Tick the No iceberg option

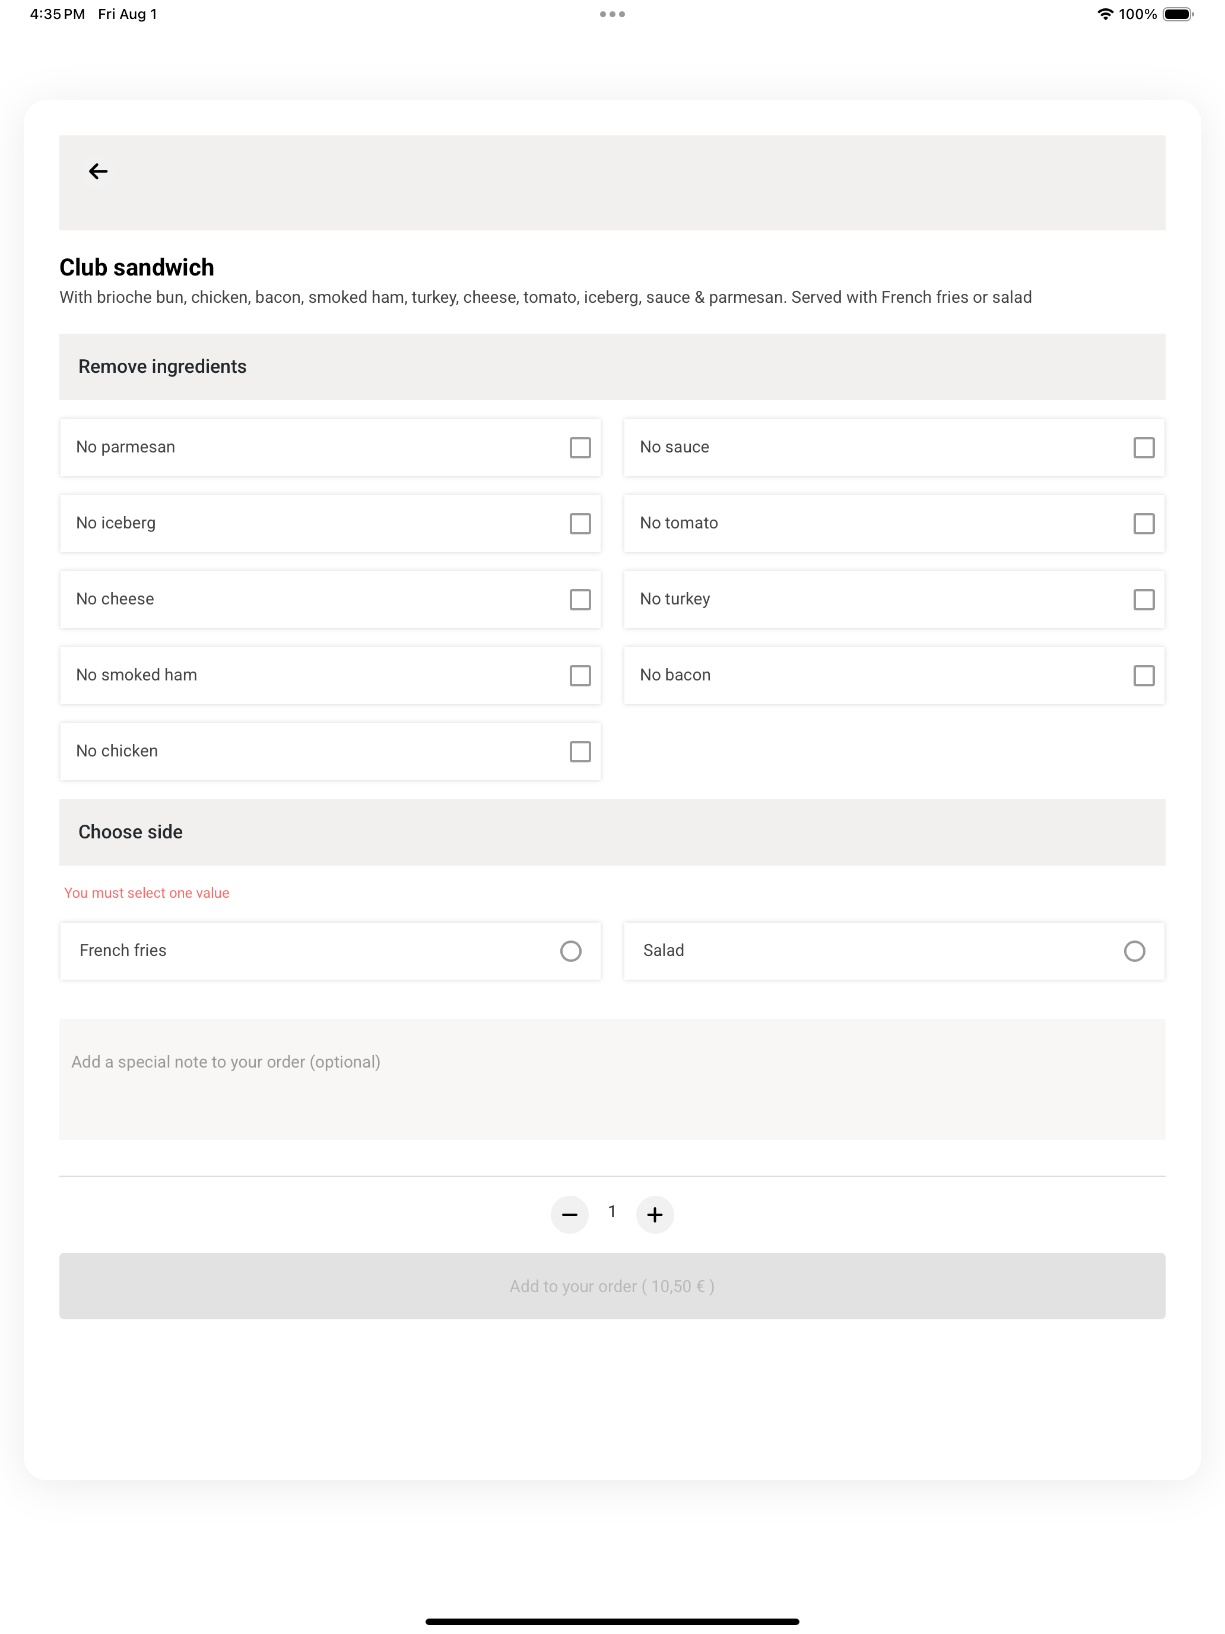(580, 524)
